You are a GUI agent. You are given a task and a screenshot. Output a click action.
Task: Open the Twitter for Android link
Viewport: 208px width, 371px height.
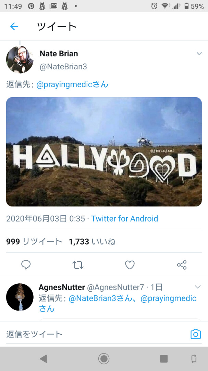[124, 218]
